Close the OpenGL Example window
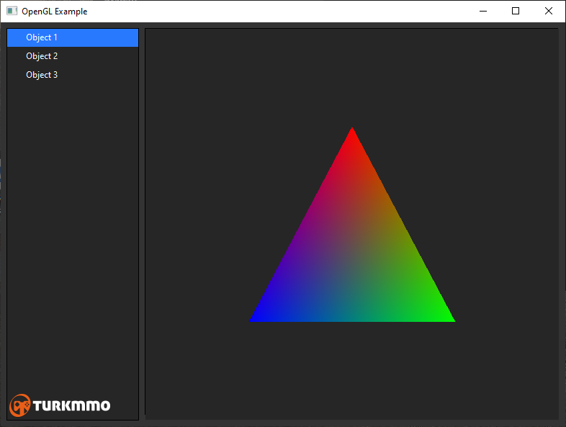The width and height of the screenshot is (566, 427). [x=548, y=12]
